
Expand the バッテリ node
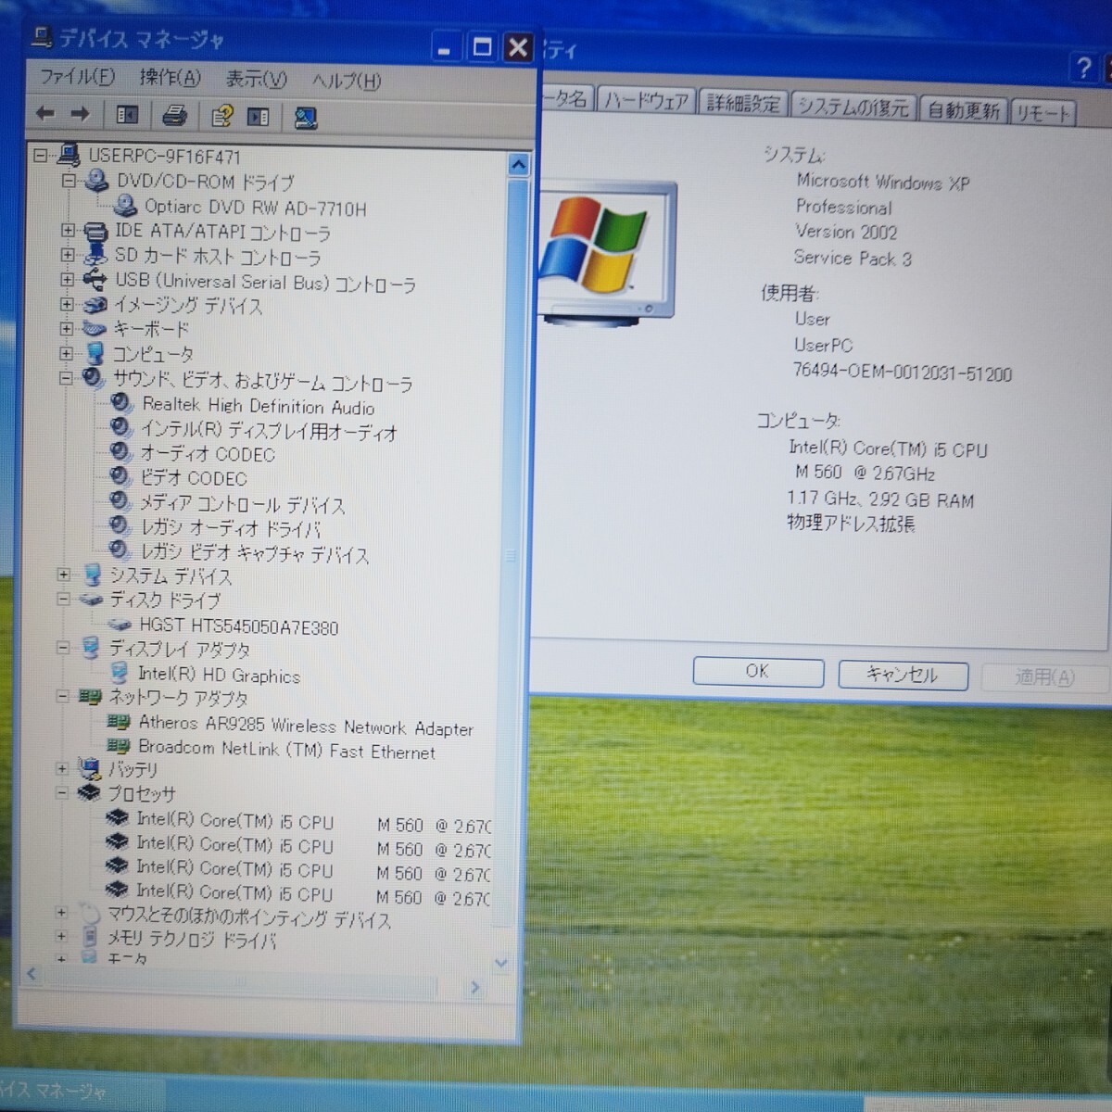click(62, 768)
